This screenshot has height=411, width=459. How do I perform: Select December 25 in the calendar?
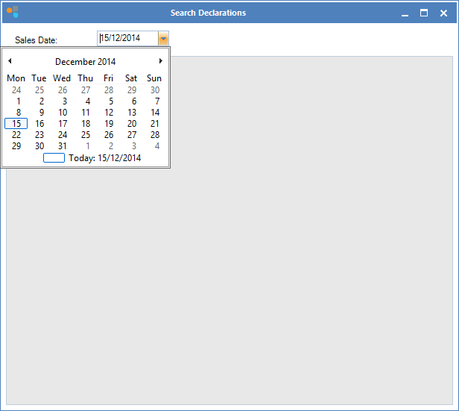pyautogui.click(x=86, y=135)
